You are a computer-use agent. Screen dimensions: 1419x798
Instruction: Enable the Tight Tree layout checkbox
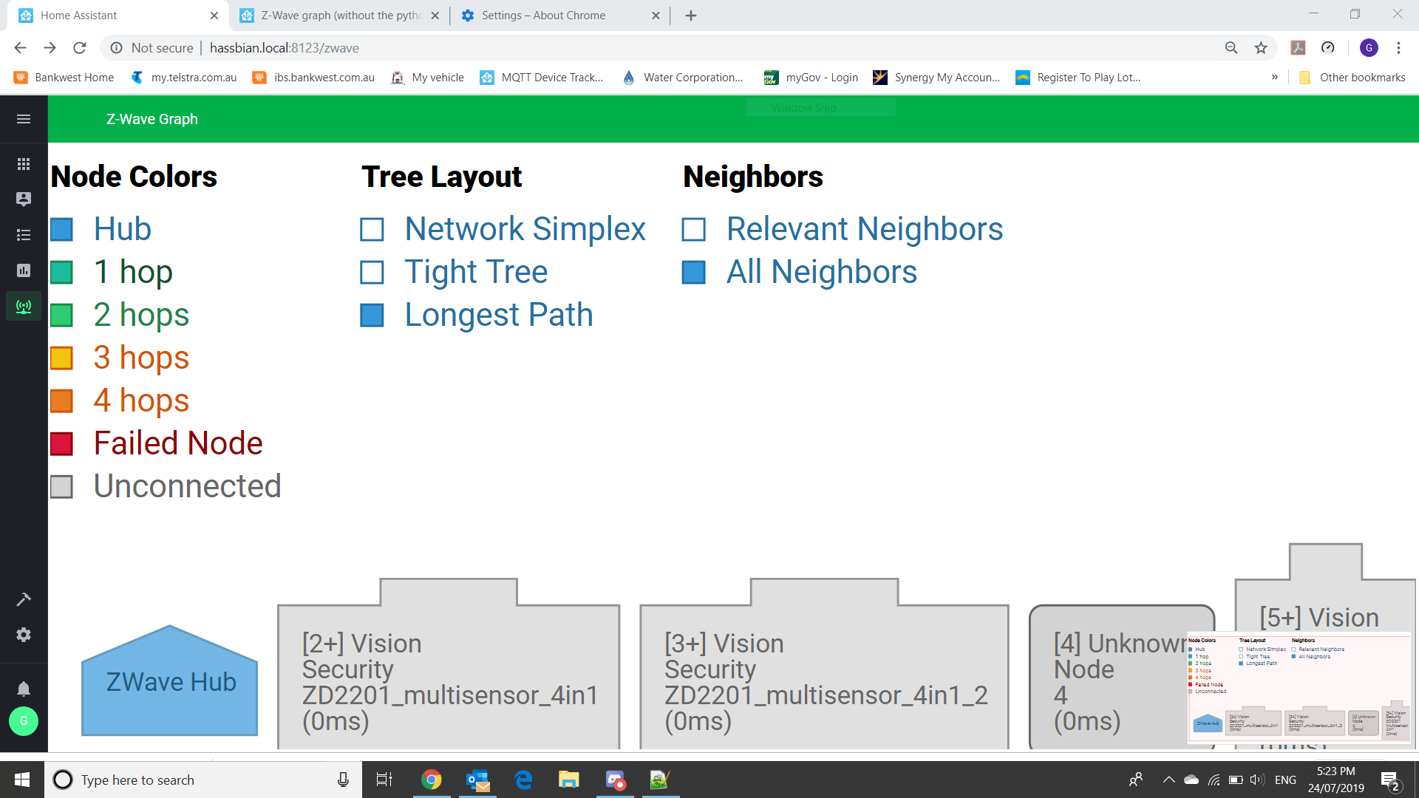[x=372, y=273]
